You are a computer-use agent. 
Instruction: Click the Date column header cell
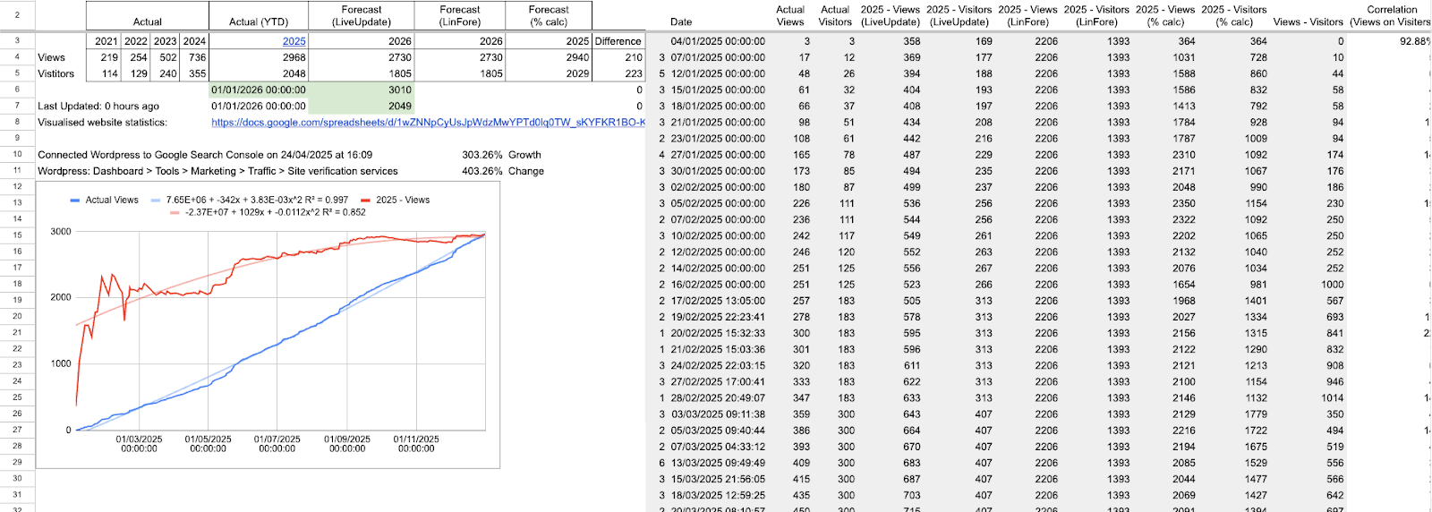681,21
